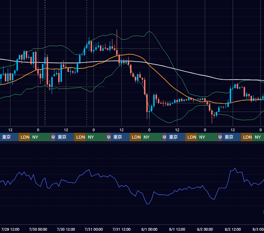Click the orange moving average line
Screen dimensions: 264x233
[x=162, y=76]
